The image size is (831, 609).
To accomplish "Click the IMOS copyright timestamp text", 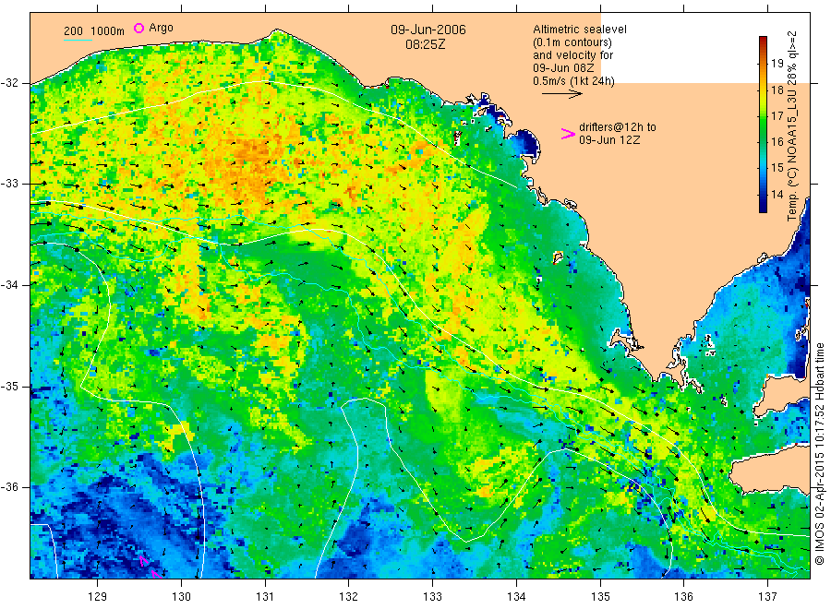I will [x=819, y=453].
